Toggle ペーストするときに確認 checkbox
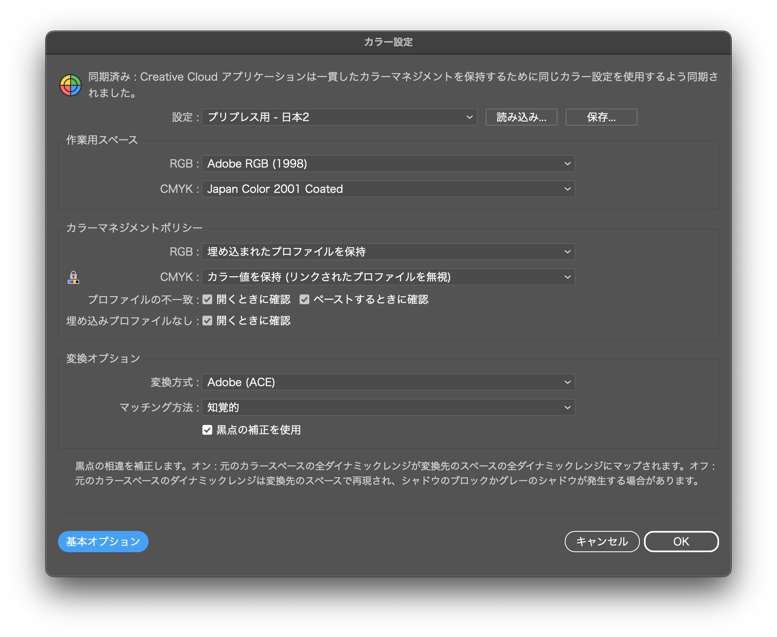This screenshot has height=637, width=777. click(x=304, y=299)
